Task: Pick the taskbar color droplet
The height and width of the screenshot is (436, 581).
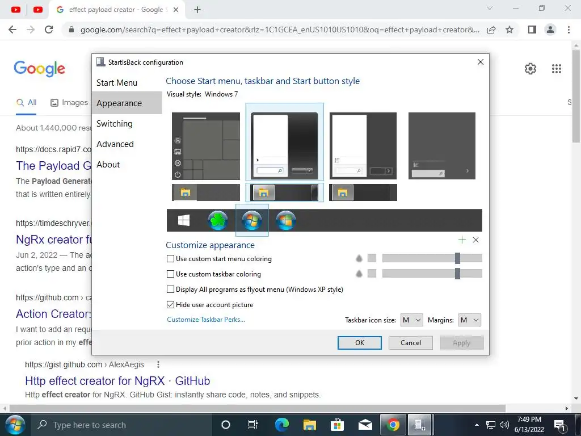Action: 359,274
